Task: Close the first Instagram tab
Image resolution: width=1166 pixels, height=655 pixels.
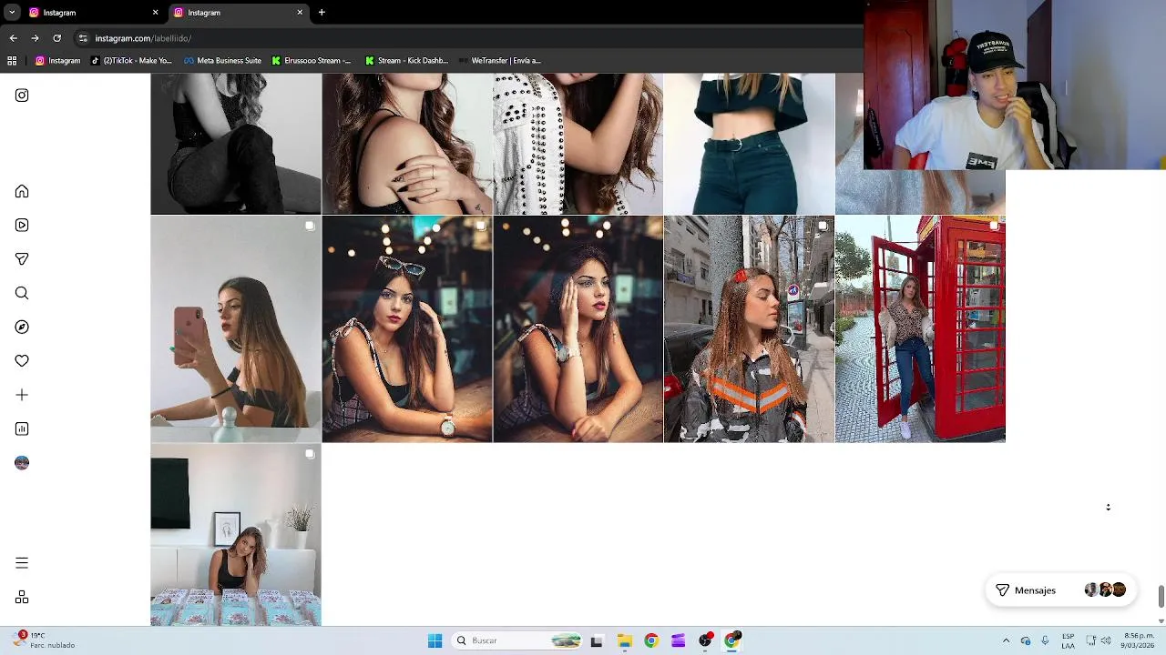Action: [x=155, y=13]
